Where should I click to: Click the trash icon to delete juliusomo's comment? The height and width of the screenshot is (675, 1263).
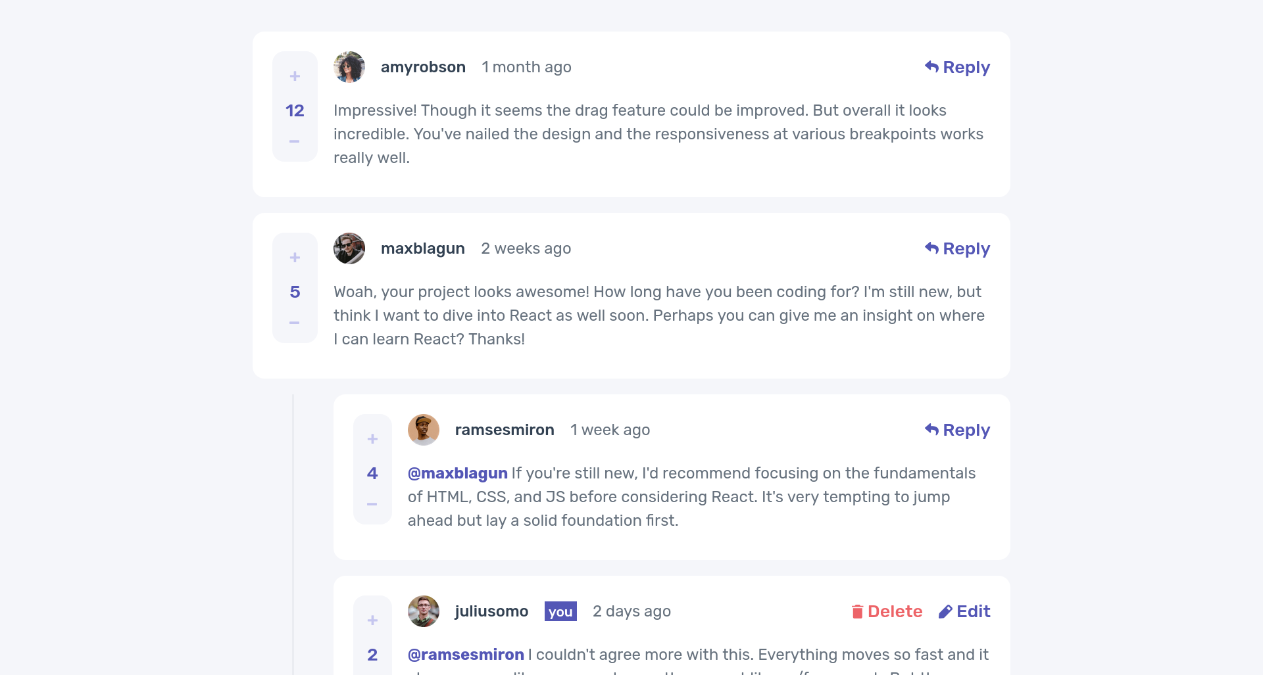[858, 611]
